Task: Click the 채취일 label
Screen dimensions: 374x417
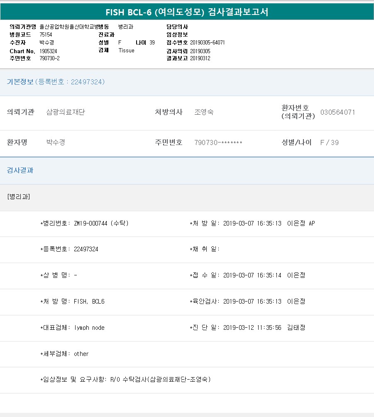Action: click(x=205, y=249)
